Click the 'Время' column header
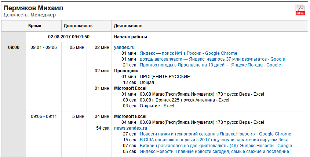The width and height of the screenshot is (310, 157). 36,26
